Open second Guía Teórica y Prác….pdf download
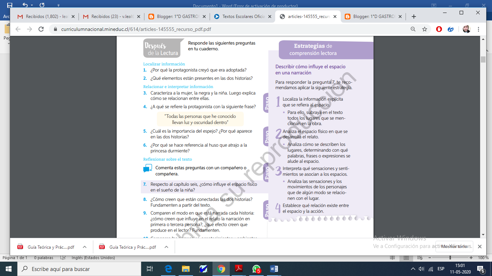492x276 pixels. pos(128,247)
